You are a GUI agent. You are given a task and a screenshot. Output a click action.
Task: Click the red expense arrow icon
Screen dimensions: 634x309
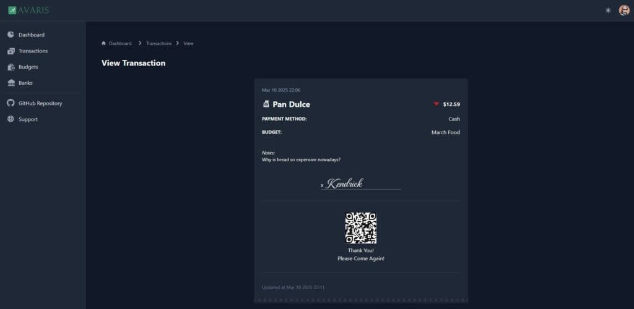(x=436, y=104)
